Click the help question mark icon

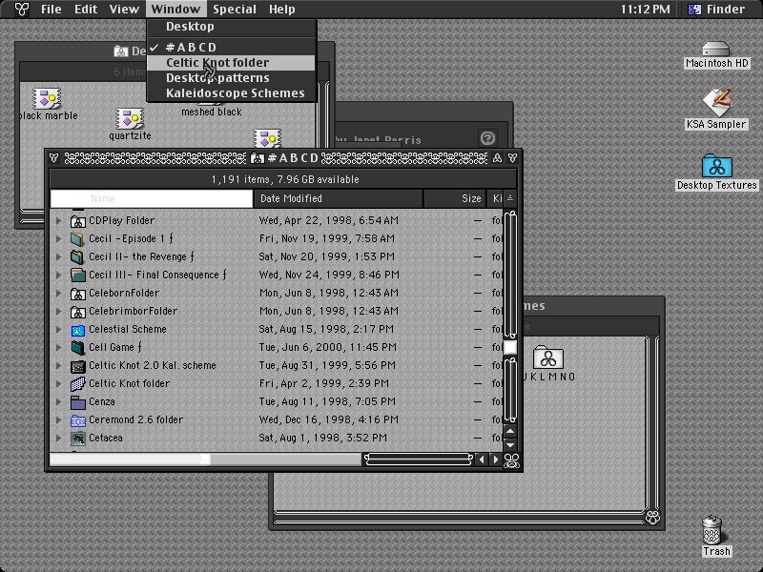click(x=487, y=138)
